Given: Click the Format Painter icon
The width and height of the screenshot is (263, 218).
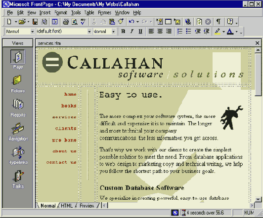Looking at the screenshot, I should (121, 22).
